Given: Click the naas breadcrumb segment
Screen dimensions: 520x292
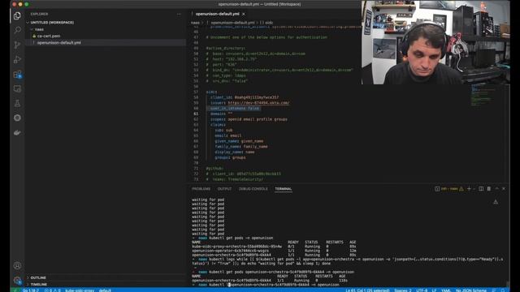Looking at the screenshot, I should click(x=195, y=23).
